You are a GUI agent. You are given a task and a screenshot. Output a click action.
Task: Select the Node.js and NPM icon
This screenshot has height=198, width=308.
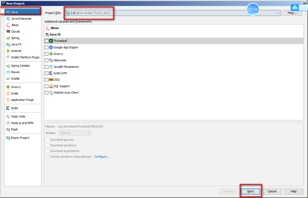(8, 123)
